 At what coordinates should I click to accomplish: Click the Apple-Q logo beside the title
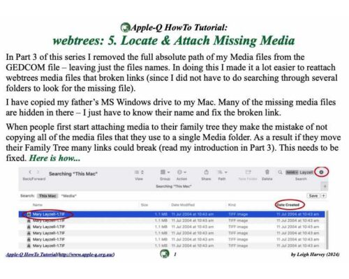point(126,27)
